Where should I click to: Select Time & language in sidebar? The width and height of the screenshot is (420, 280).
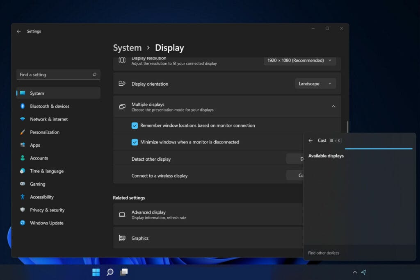coord(46,171)
